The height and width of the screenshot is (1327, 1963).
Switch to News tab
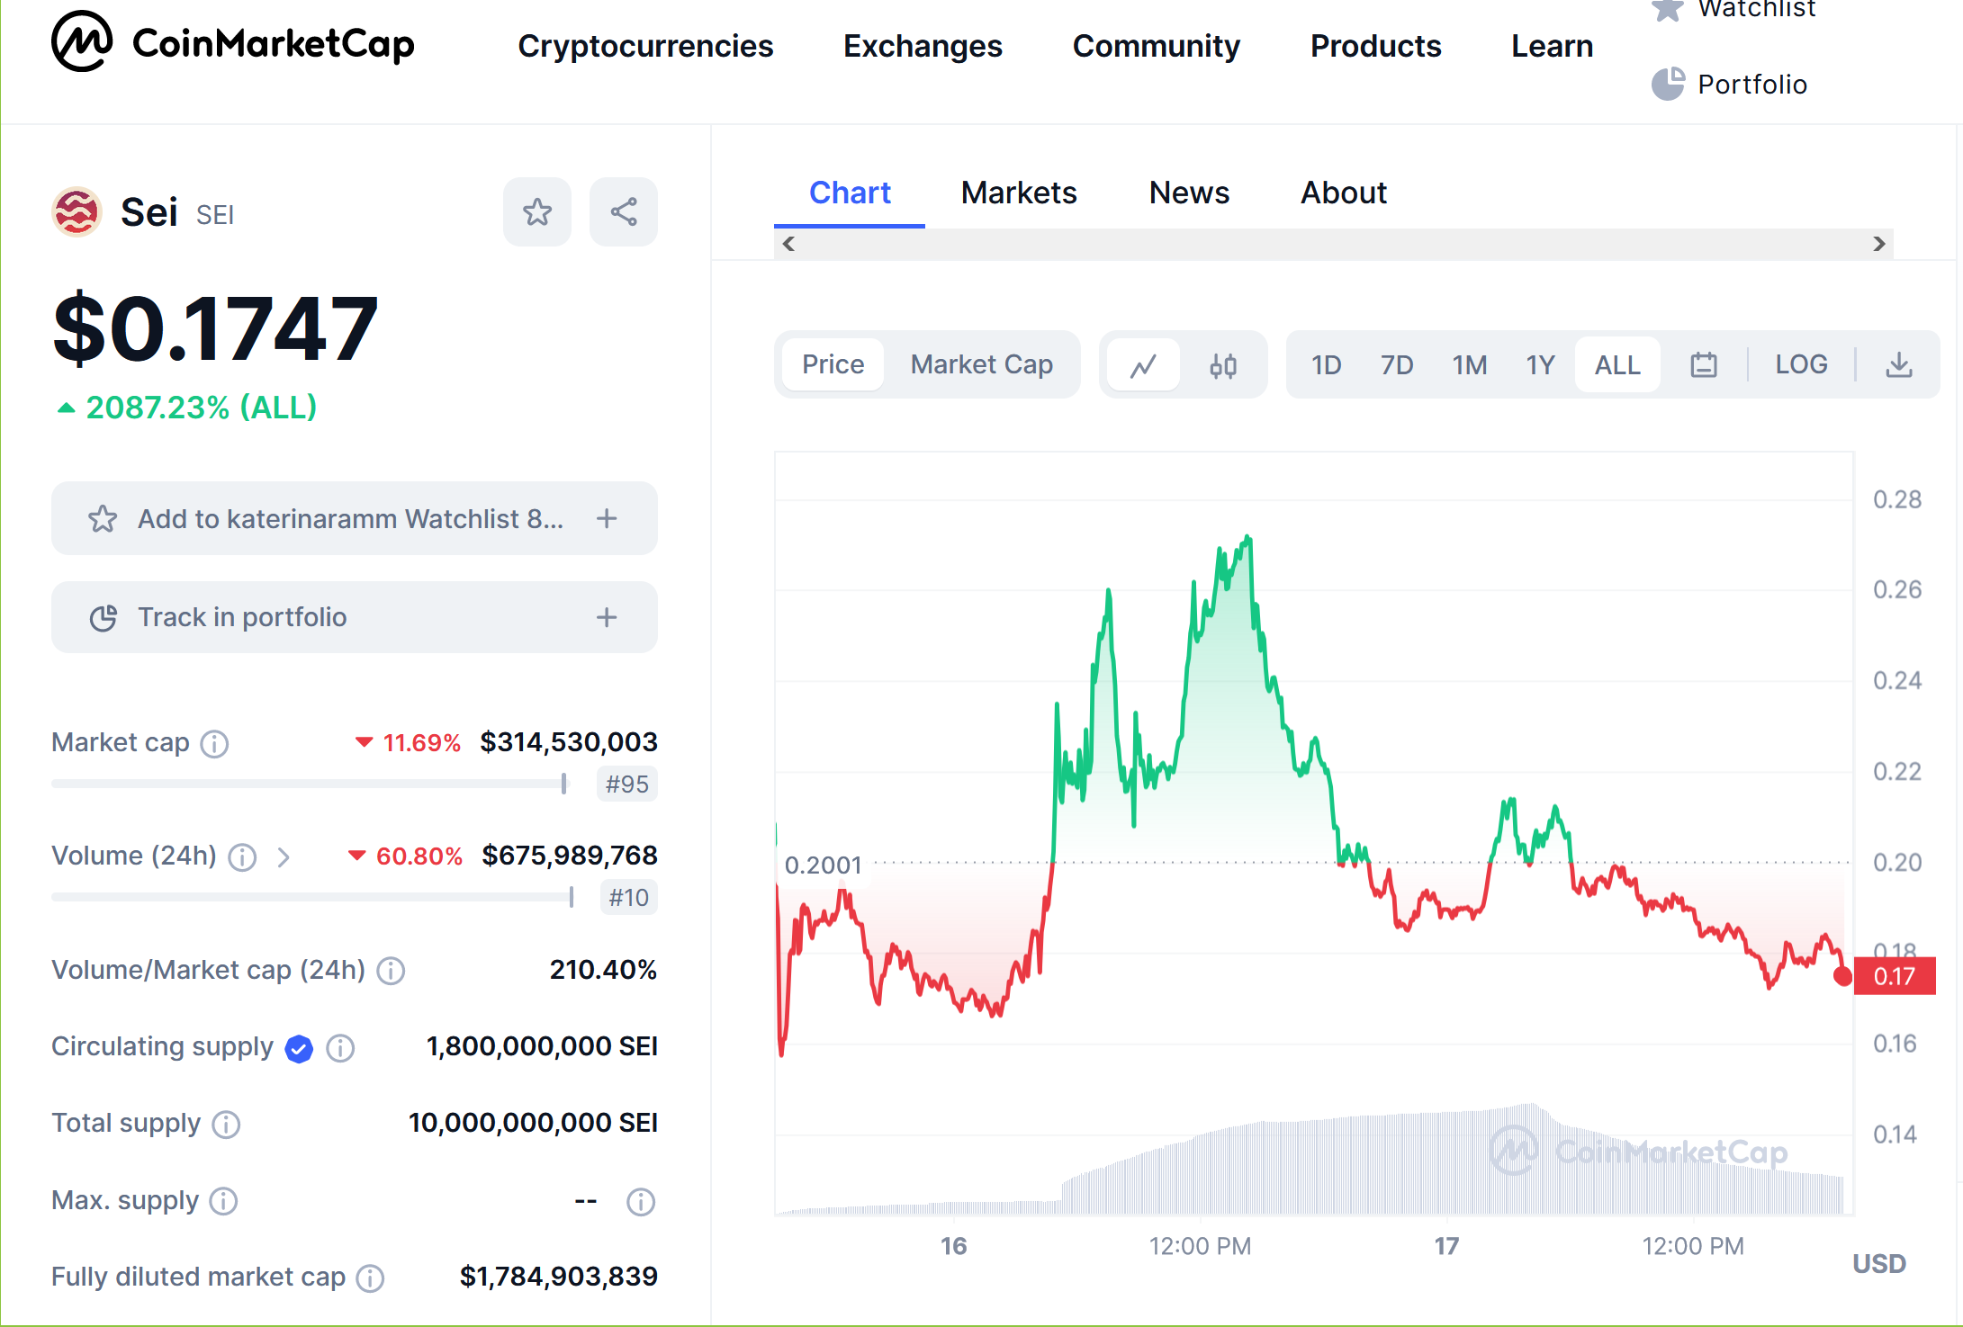[1189, 193]
